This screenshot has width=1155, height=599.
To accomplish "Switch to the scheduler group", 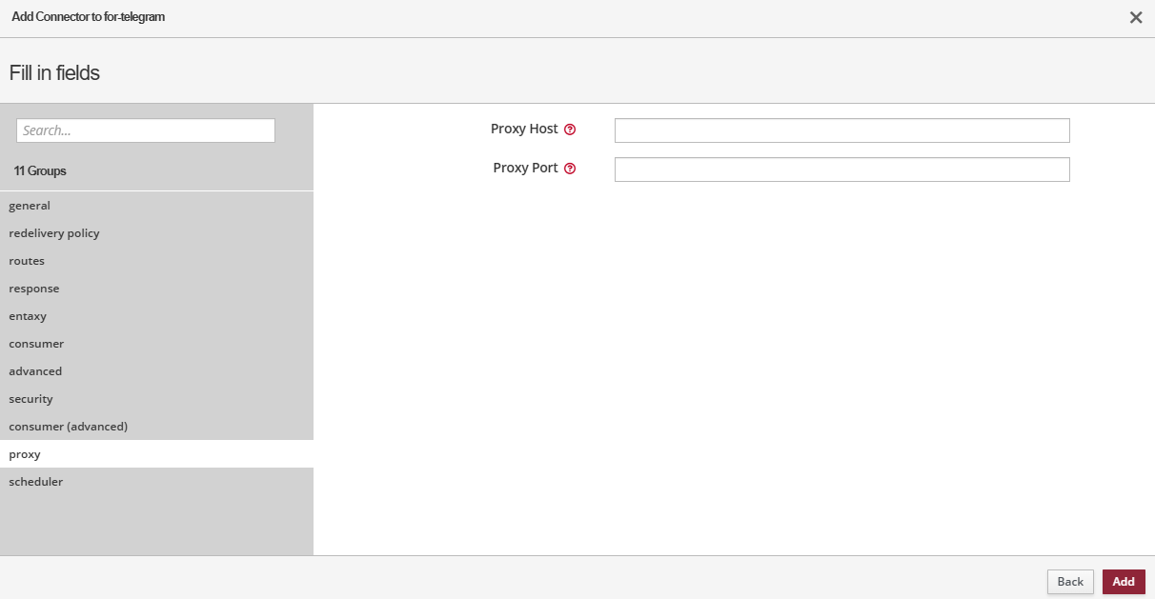I will coord(36,482).
